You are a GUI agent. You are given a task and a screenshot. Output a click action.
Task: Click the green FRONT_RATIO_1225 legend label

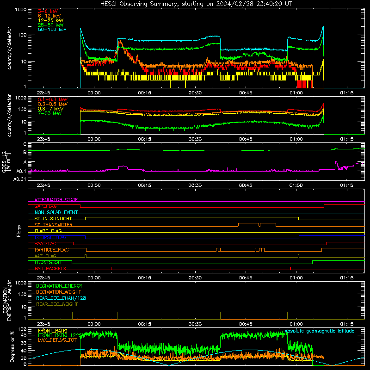tap(60, 336)
